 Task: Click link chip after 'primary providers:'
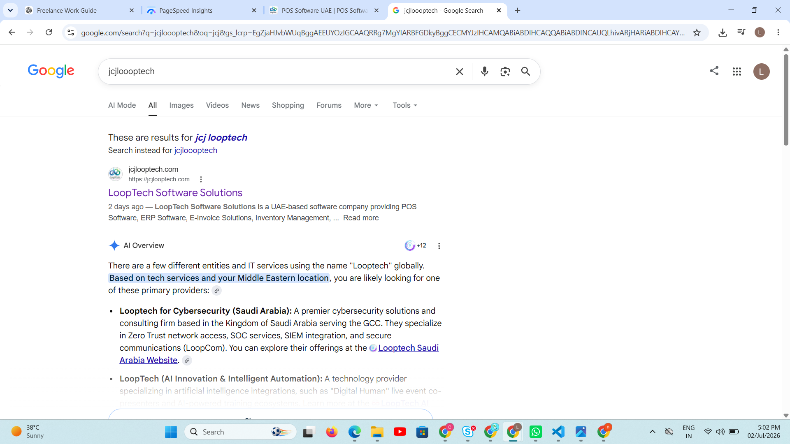click(217, 291)
